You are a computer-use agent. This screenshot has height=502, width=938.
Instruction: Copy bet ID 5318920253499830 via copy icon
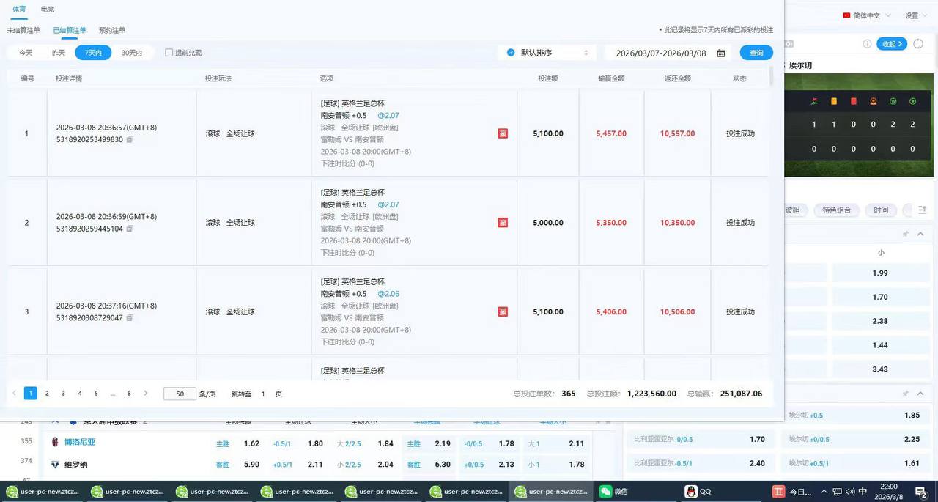coord(130,139)
